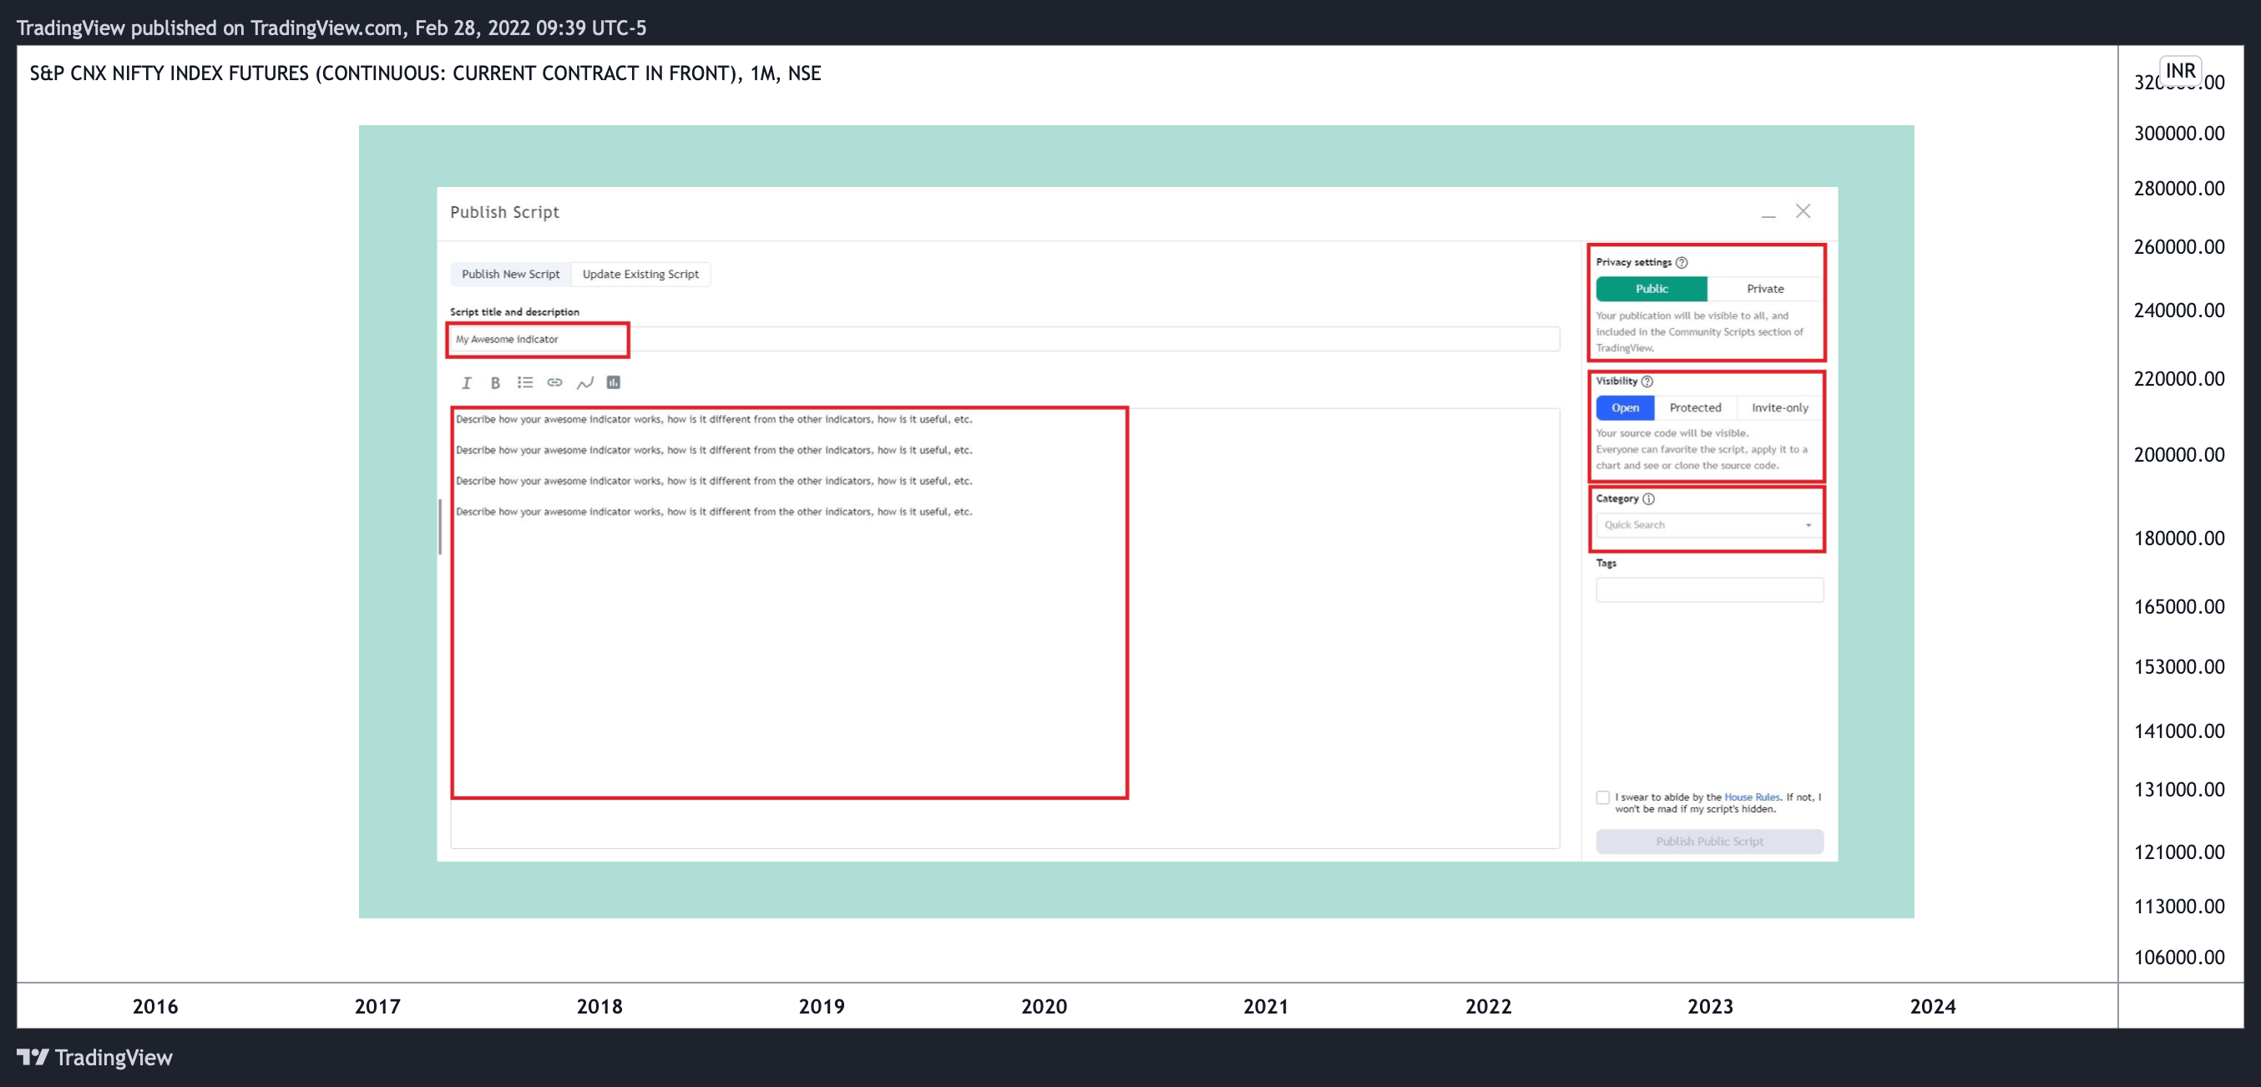Click the 300000.00 price axis label
2261x1087 pixels.
click(2179, 134)
